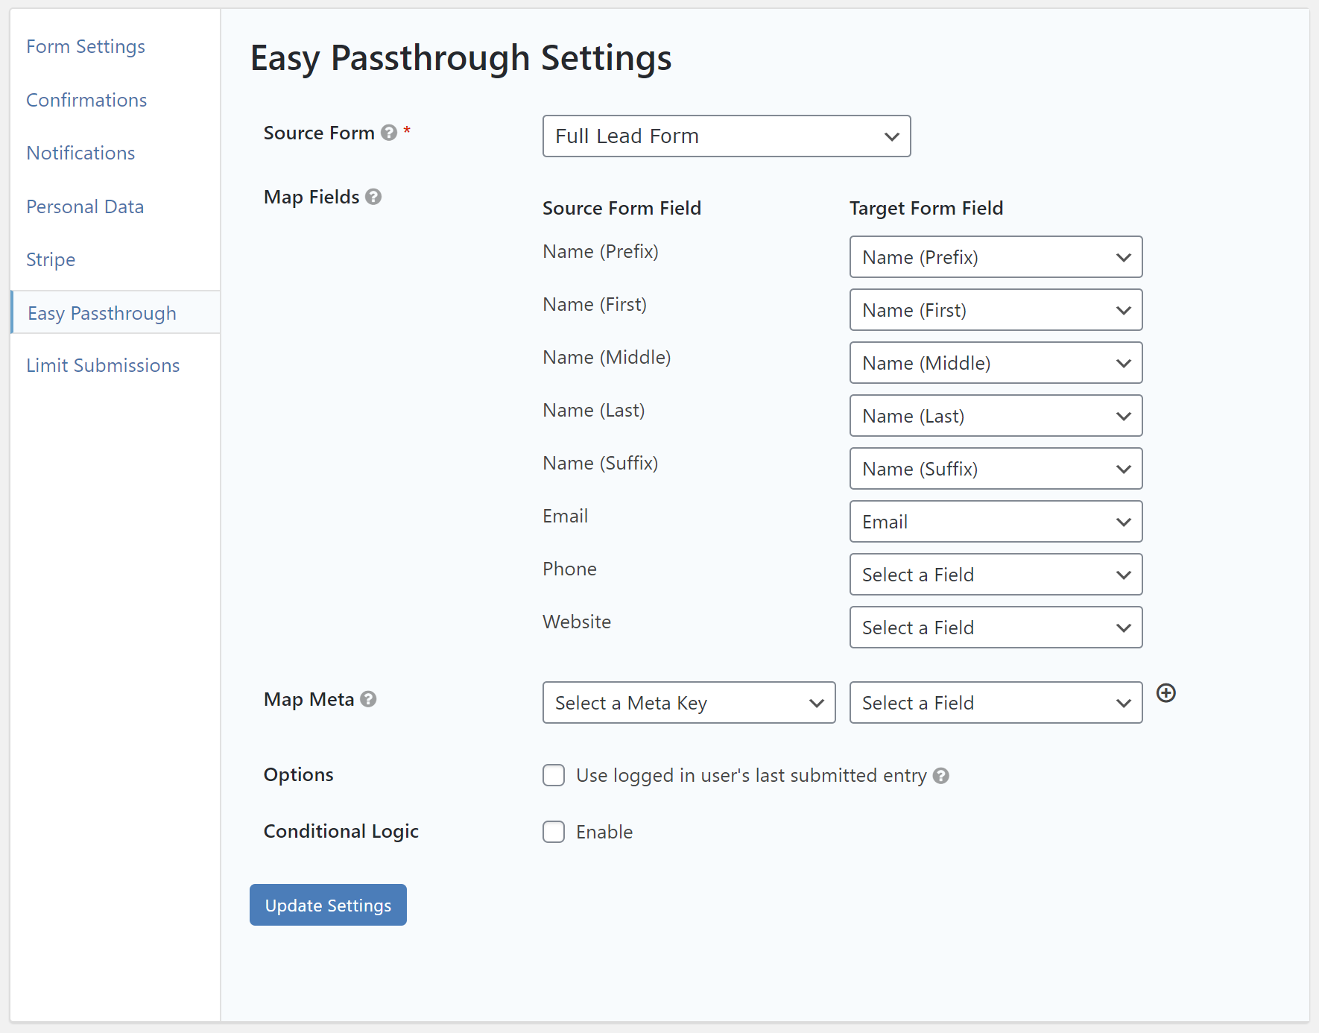Click the Website source field label
The image size is (1319, 1033).
(577, 622)
